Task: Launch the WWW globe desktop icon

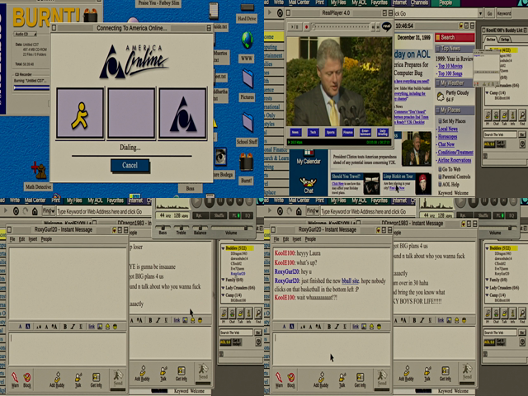Action: tap(247, 40)
